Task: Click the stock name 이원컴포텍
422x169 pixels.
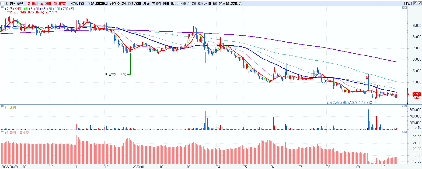Action: [x=15, y=3]
